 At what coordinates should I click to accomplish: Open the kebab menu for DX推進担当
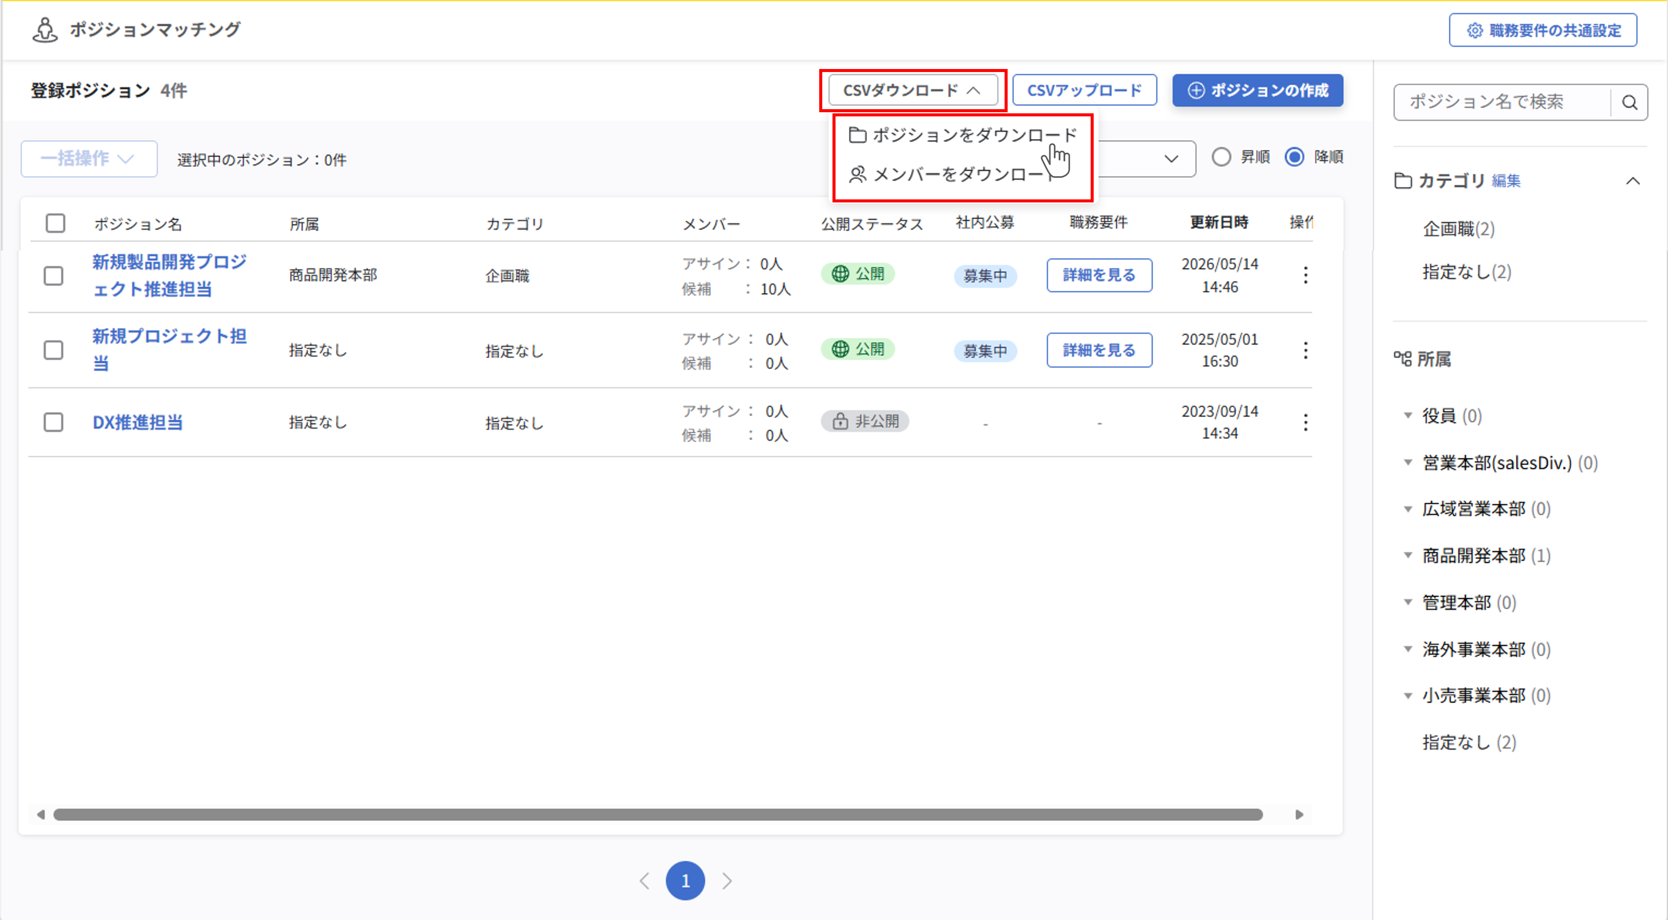tap(1305, 423)
